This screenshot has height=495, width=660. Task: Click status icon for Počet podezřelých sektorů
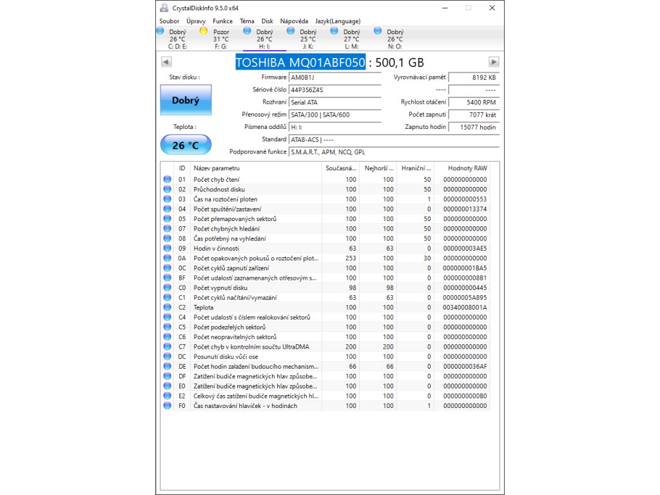click(x=167, y=327)
